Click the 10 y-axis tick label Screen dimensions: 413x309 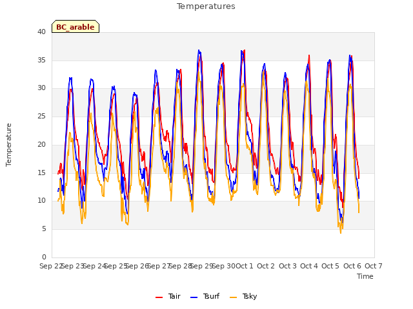point(41,201)
